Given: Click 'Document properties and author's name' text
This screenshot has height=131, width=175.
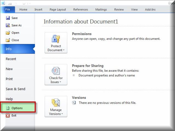Looking at the screenshot, I should 107,75.
